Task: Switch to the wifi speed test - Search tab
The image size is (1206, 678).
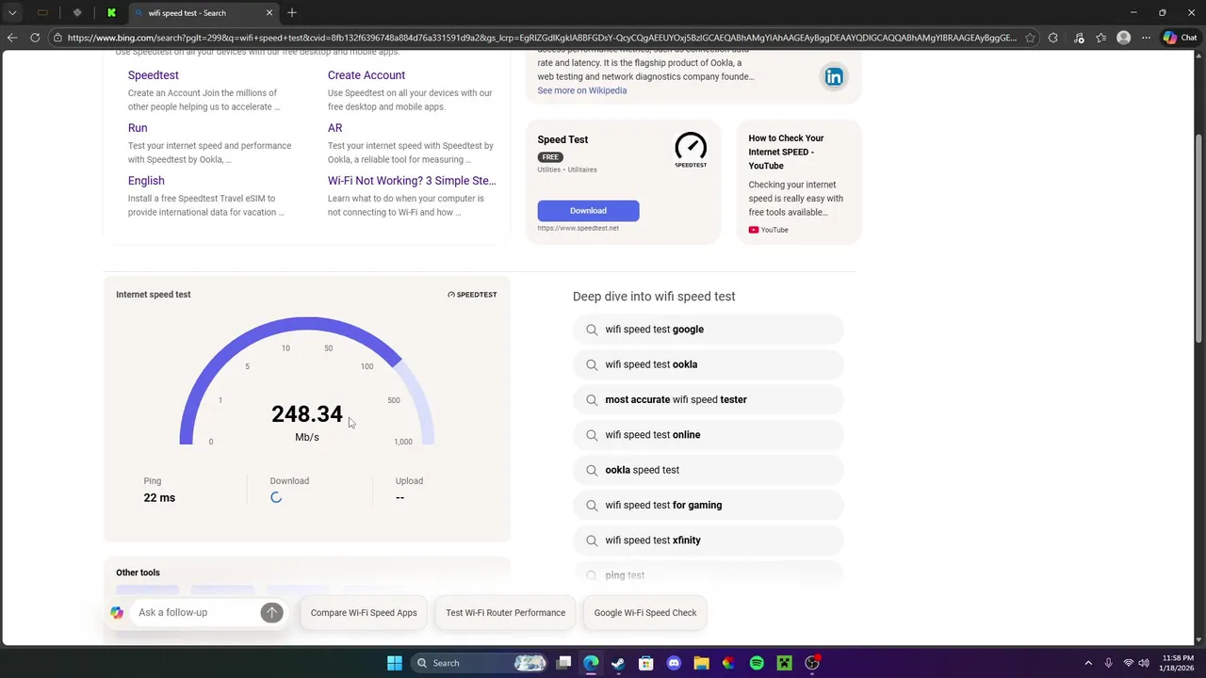Action: [x=203, y=13]
